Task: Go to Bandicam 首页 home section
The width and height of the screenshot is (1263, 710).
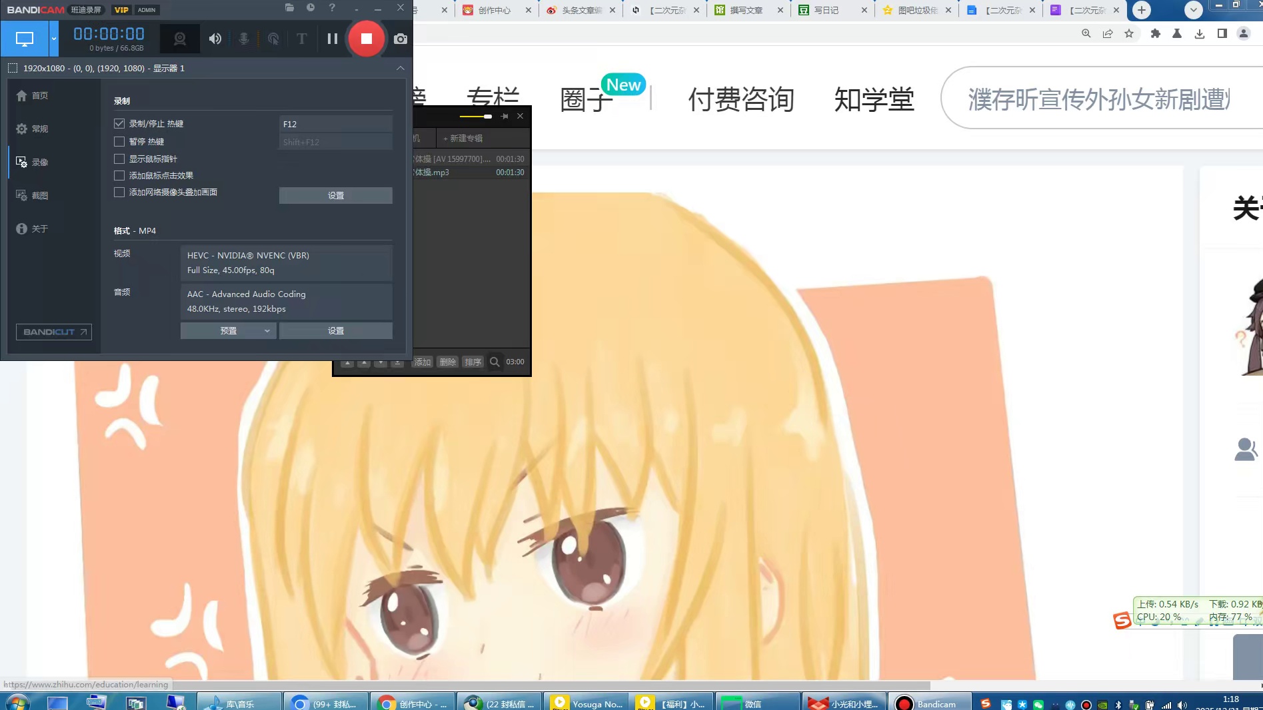Action: pos(39,95)
